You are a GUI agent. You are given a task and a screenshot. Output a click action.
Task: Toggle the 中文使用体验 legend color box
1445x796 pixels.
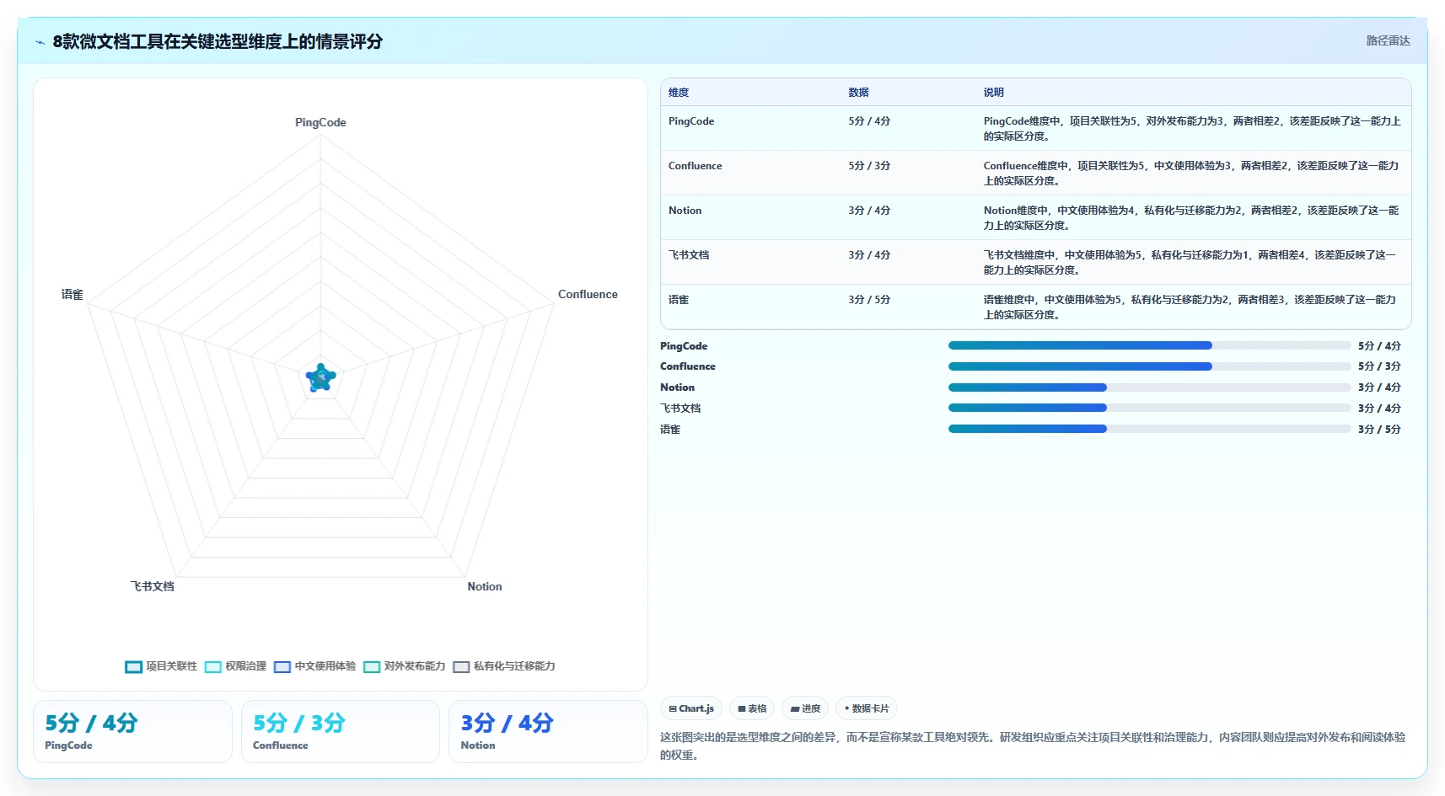(x=282, y=667)
